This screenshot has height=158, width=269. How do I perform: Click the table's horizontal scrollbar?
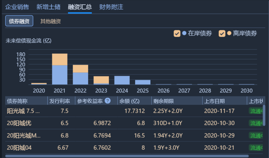click(x=127, y=156)
